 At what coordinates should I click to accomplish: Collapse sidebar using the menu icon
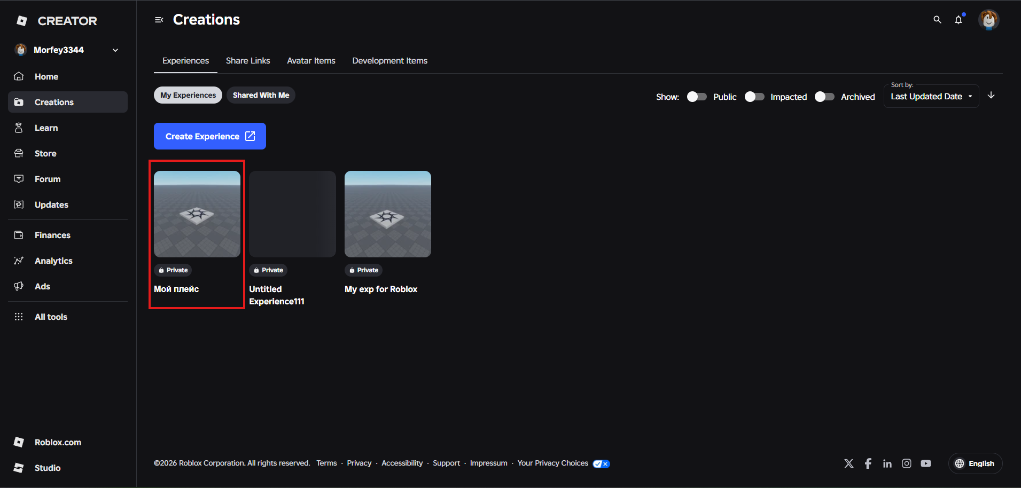coord(159,20)
